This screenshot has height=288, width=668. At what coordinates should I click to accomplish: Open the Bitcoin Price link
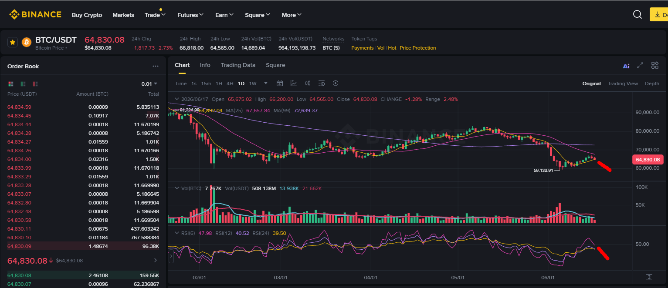[51, 48]
